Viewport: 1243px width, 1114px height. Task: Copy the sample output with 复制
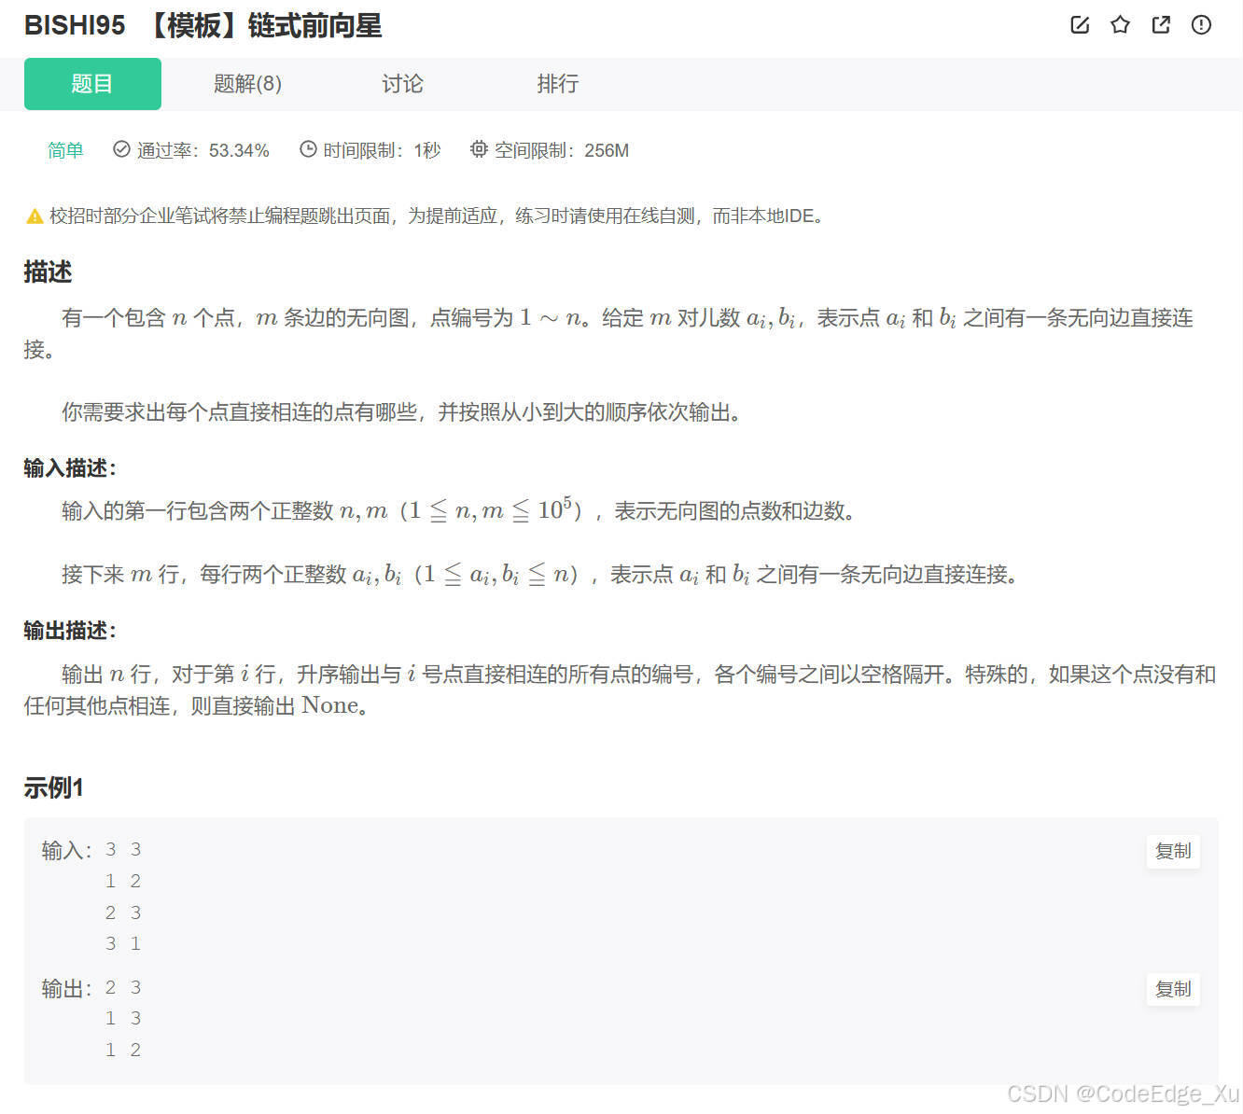(1173, 989)
